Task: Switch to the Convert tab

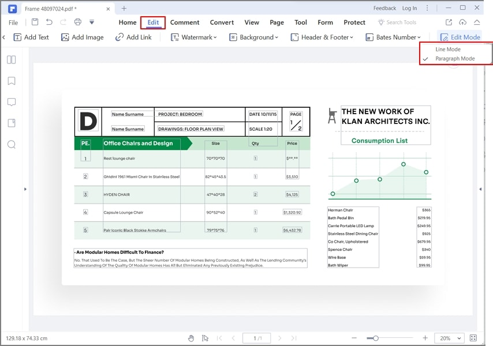Action: click(x=222, y=22)
